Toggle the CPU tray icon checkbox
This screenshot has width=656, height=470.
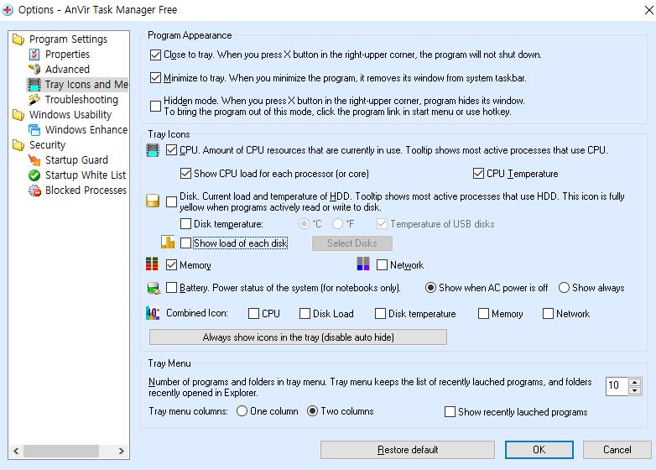171,150
